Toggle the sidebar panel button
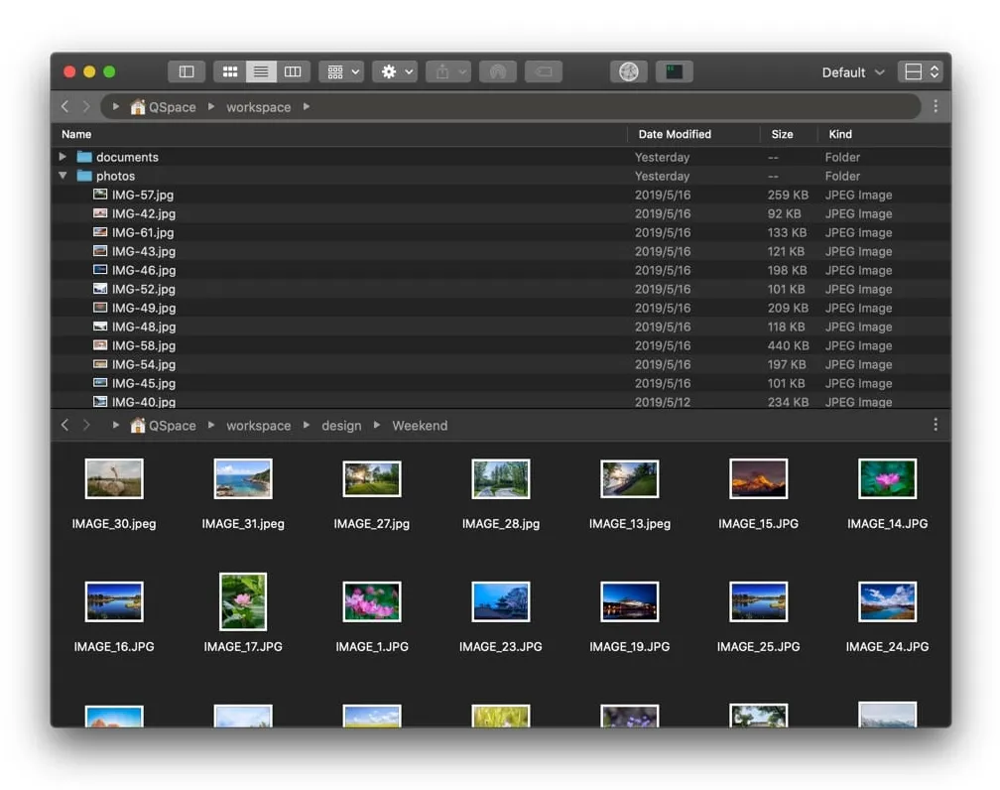 click(187, 71)
